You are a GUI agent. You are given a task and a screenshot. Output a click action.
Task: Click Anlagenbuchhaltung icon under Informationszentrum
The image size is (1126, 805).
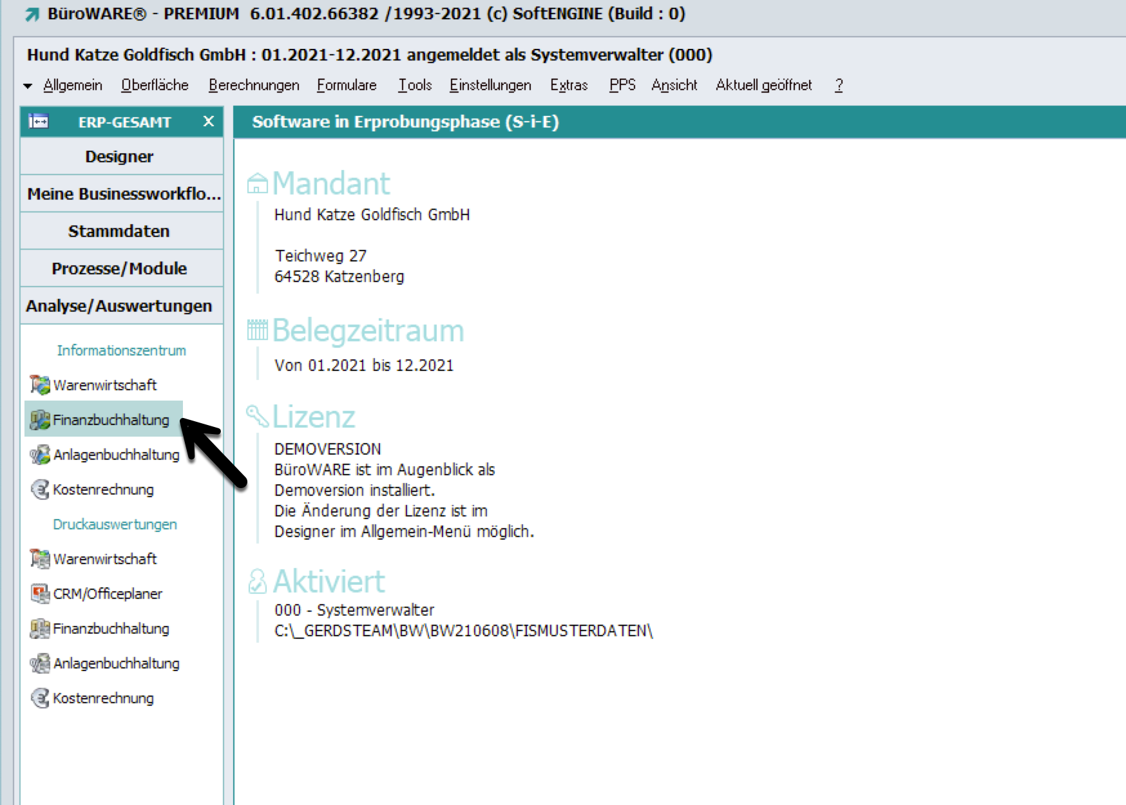coord(40,455)
